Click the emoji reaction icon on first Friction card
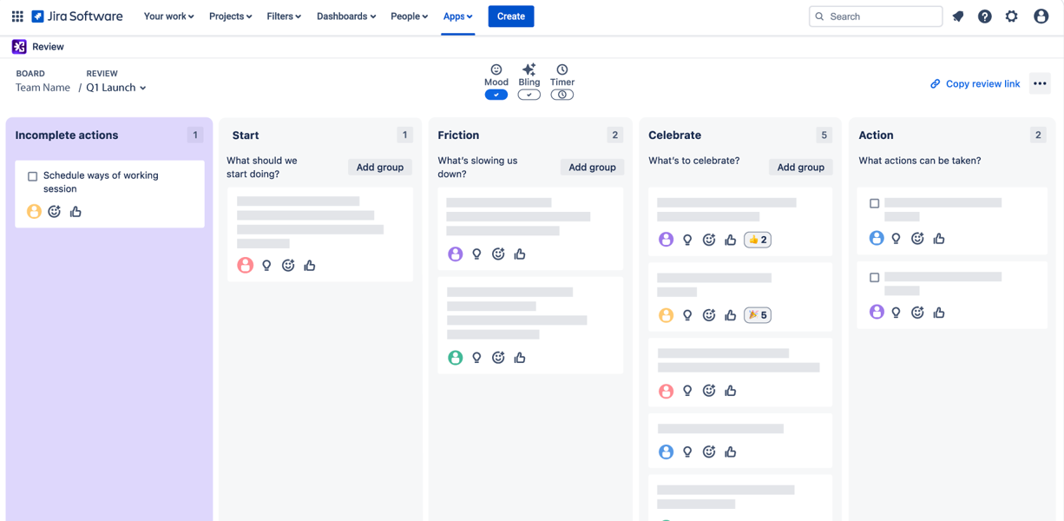1064x521 pixels. pyautogui.click(x=498, y=254)
